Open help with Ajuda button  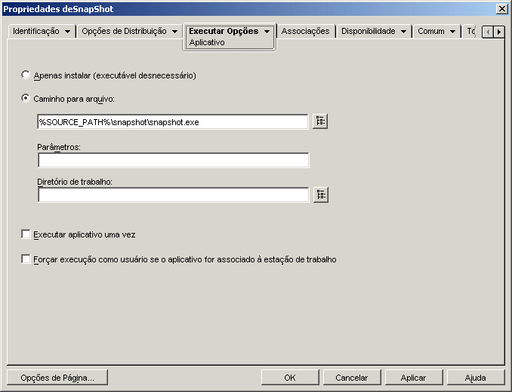pos(476,378)
